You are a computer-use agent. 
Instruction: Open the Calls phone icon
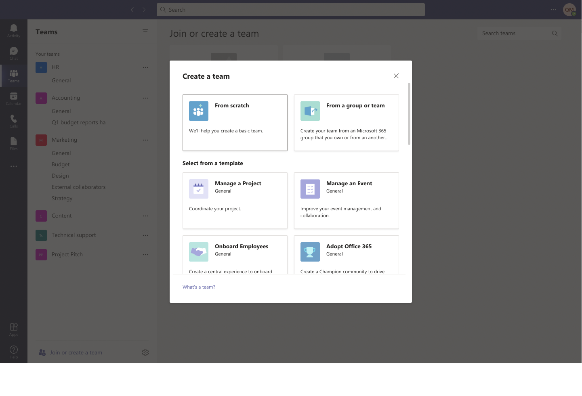tap(14, 121)
